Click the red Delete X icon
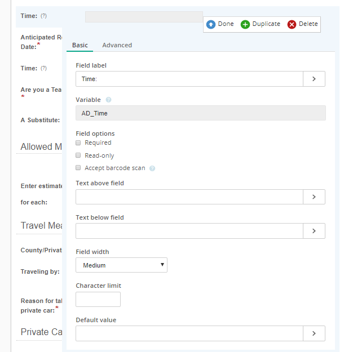Image resolution: width=344 pixels, height=352 pixels. (x=292, y=24)
